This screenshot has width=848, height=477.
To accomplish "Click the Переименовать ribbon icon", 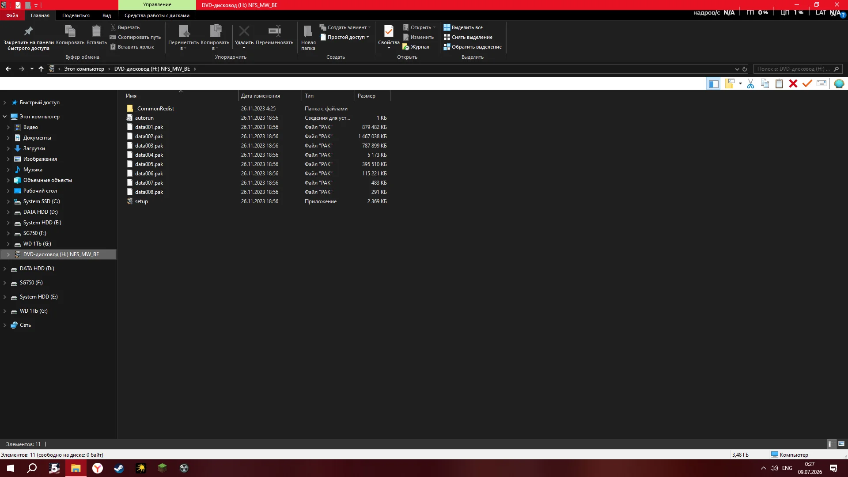I will (274, 31).
